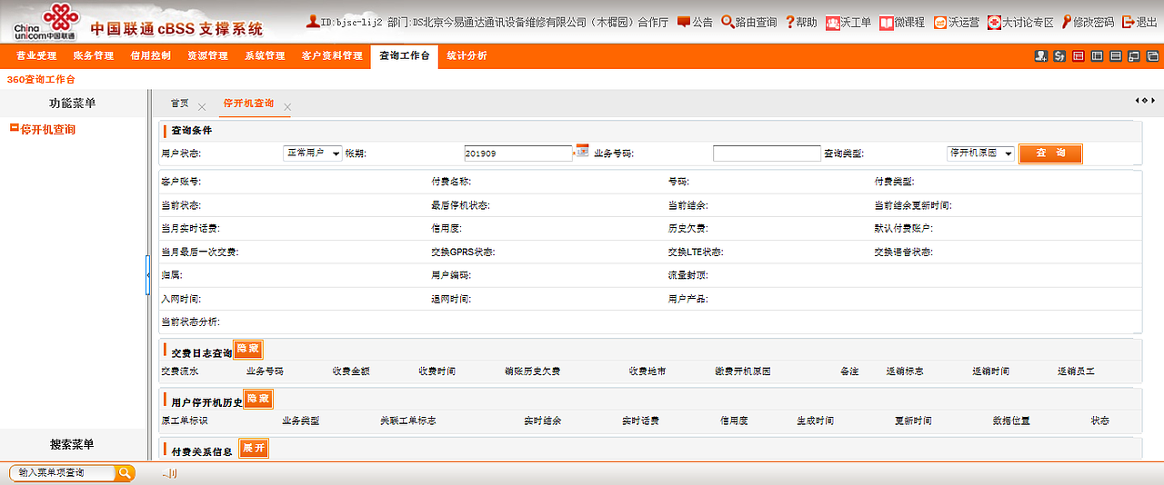This screenshot has width=1164, height=485.
Task: Open the 搜索菜单 panel header
Action: click(73, 444)
